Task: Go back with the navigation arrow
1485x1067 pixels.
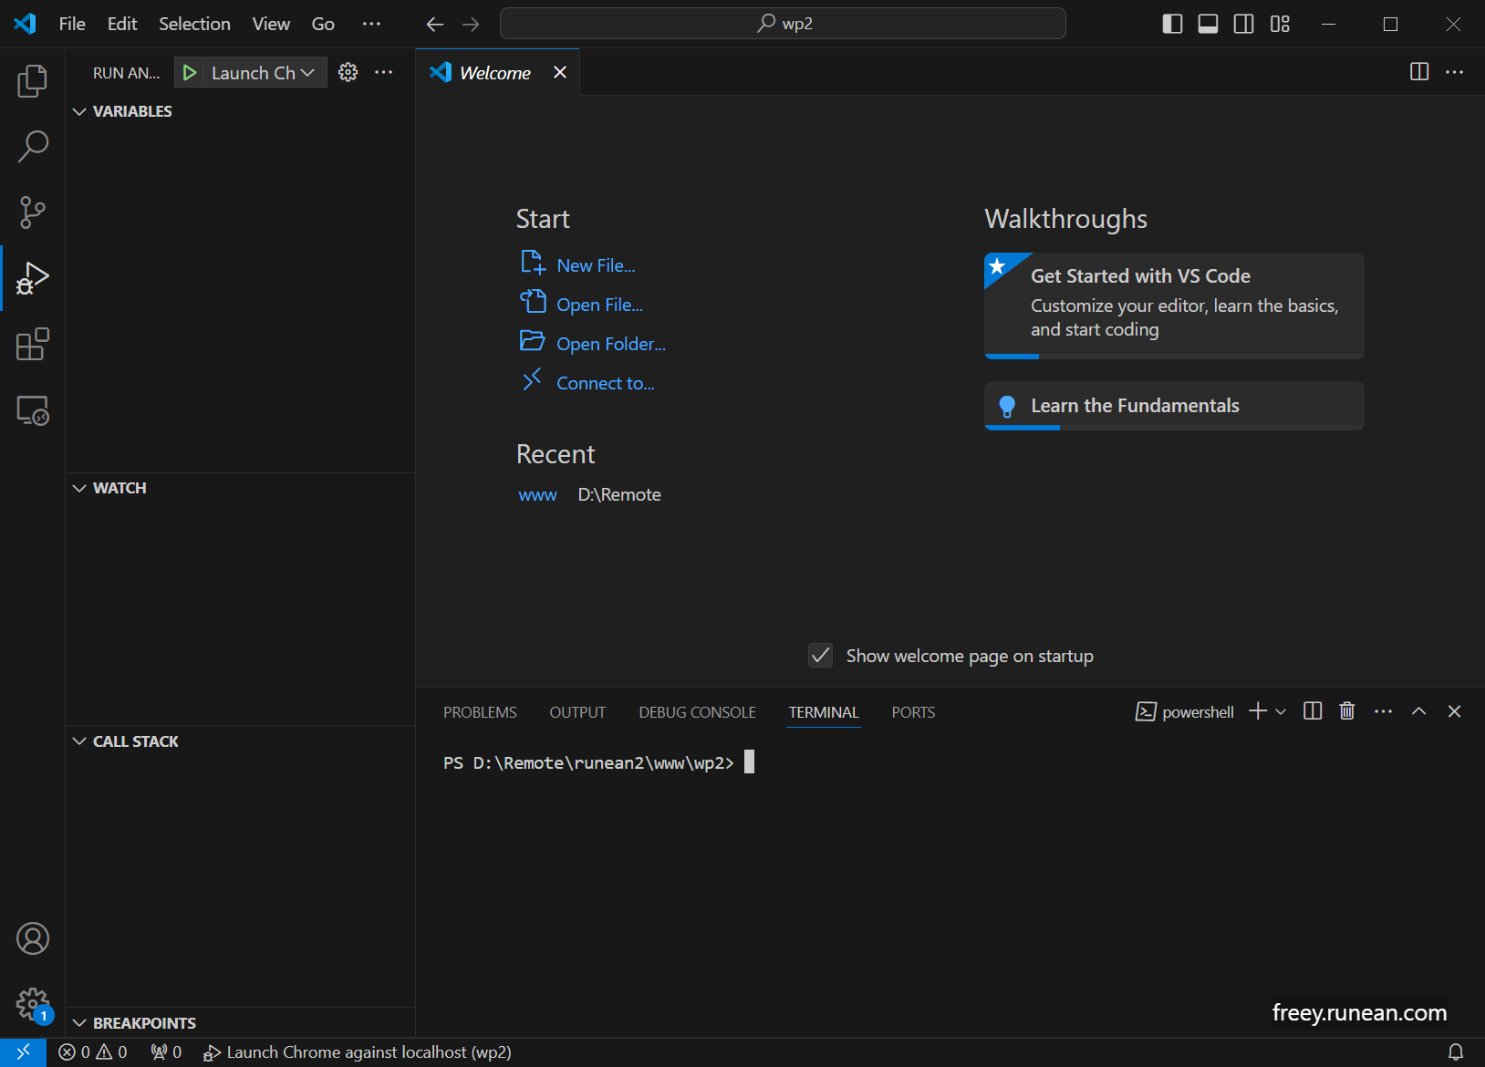Action: coord(435,25)
